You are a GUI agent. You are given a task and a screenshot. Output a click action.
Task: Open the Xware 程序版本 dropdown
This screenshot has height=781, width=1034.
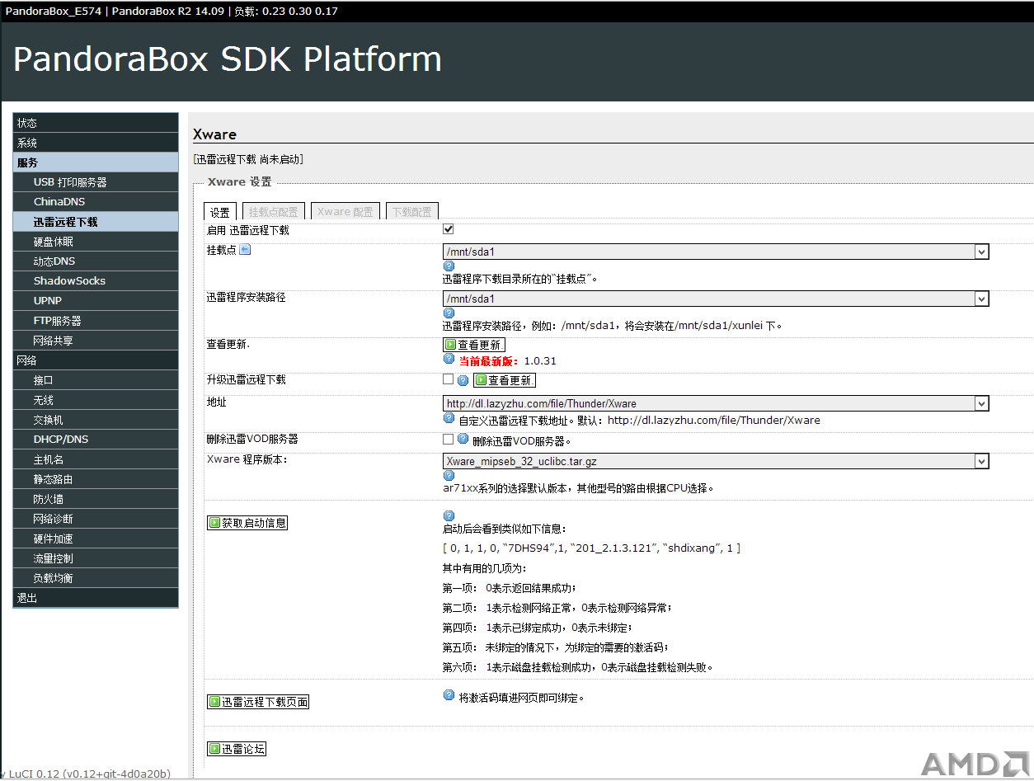click(x=716, y=461)
